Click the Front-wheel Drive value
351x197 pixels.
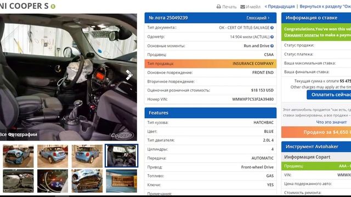(257, 167)
